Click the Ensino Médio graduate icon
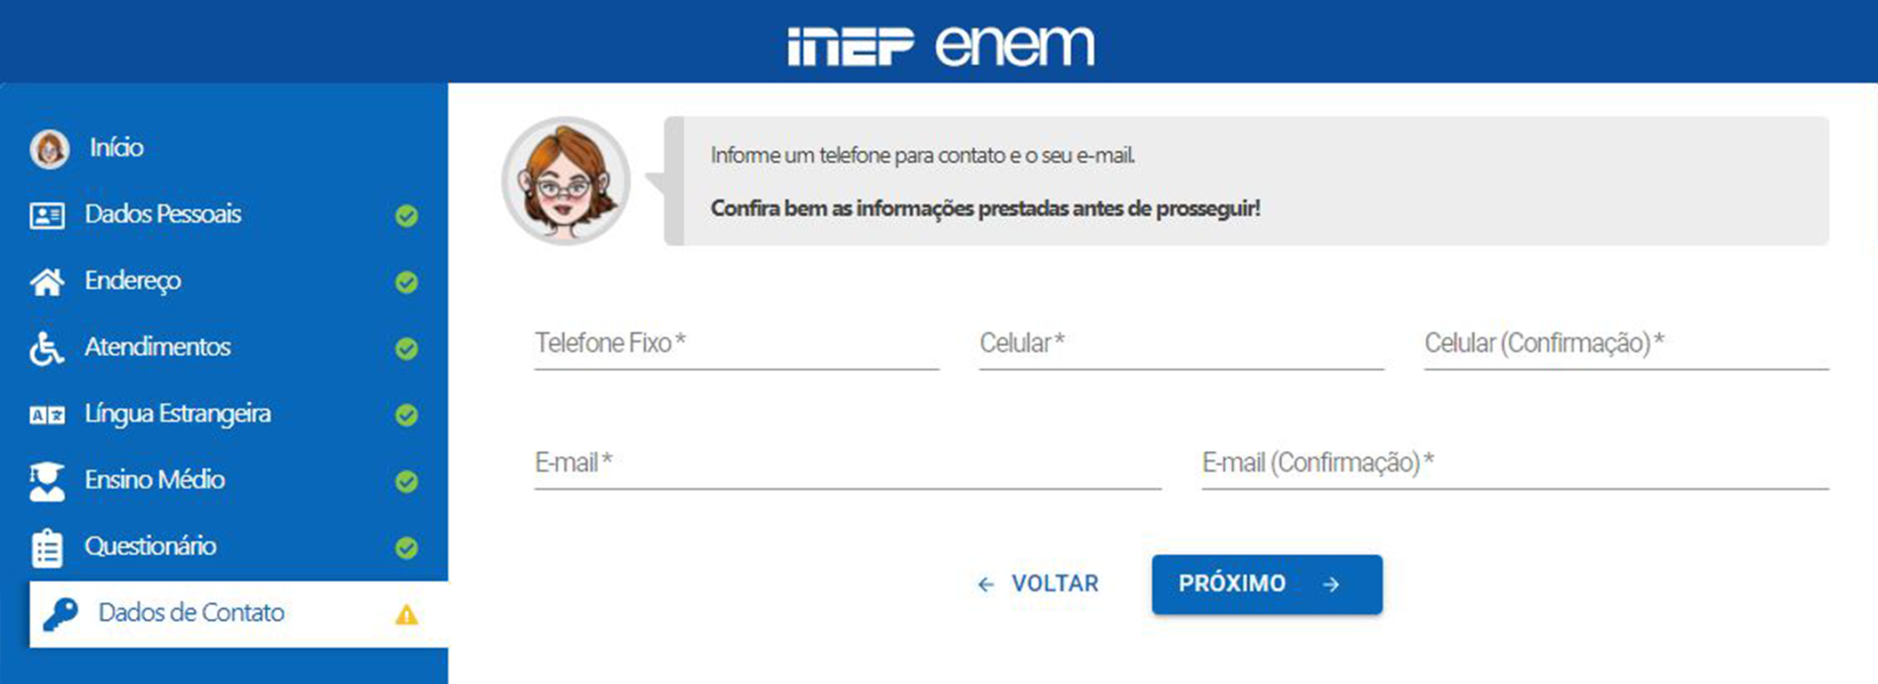 47,481
